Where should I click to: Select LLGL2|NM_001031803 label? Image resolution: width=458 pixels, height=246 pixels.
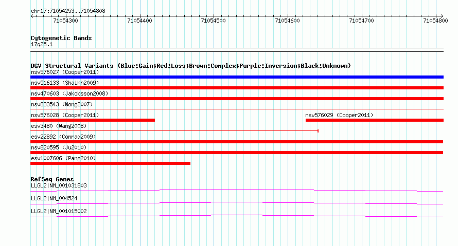[x=59, y=186]
